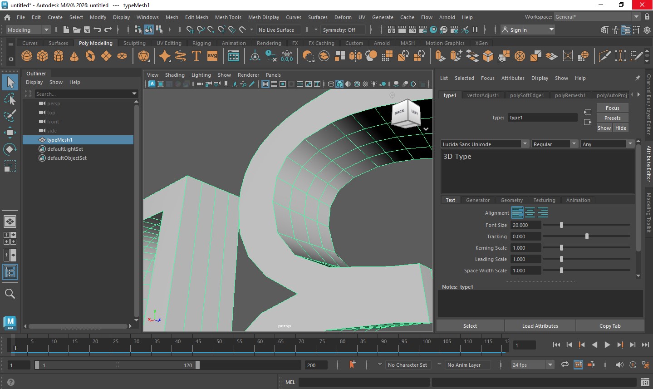The image size is (653, 389).
Task: Click the polygon cube shelf icon
Action: point(43,56)
